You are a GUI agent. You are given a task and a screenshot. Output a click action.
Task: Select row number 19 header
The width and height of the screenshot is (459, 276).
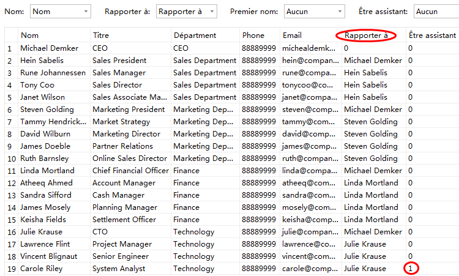click(9, 268)
